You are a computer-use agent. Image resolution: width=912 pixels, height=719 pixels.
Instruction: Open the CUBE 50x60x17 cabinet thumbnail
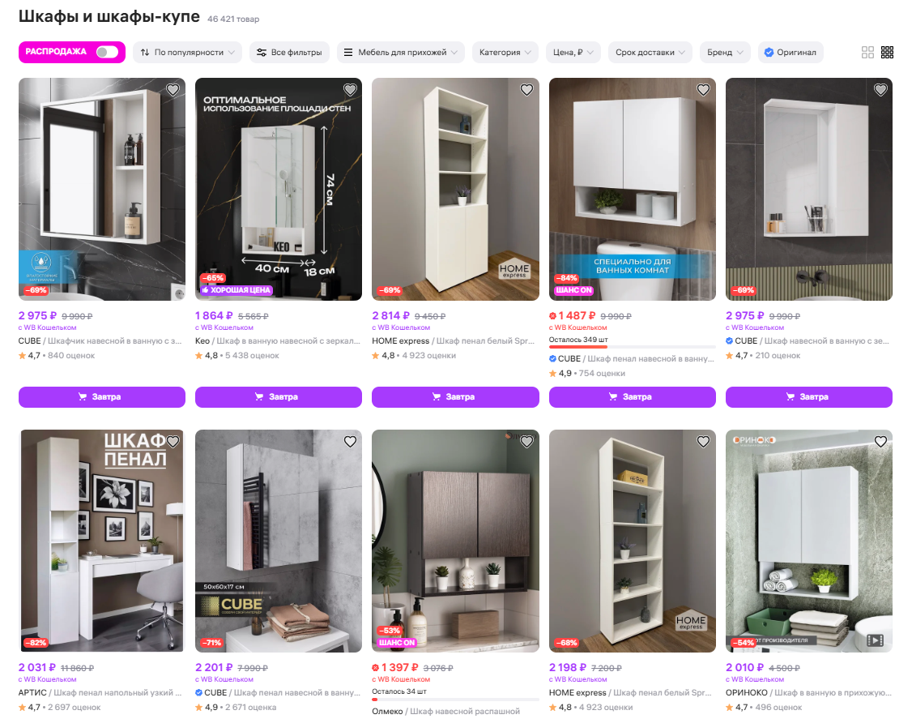(x=278, y=541)
